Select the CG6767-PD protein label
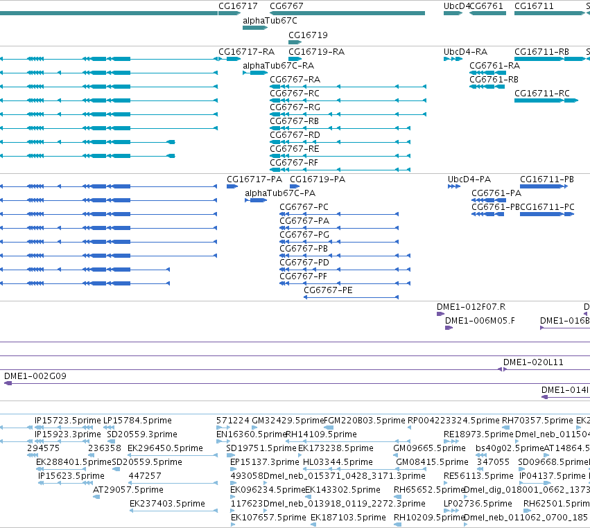Screen dimensions: 590x528 (304, 262)
